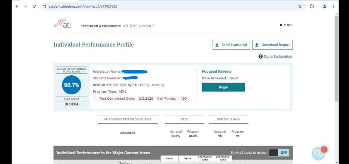Viewport: 349px width, 164px height.
Task: Click Individual Performance Profile heading
Action: coord(94,45)
